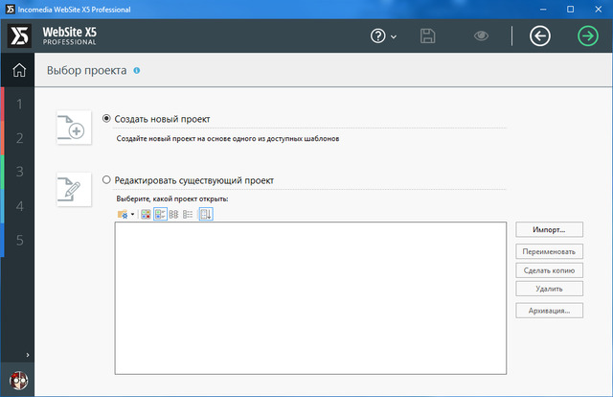613x397 pixels.
Task: Switch to large thumbnails view icon
Action: click(146, 214)
